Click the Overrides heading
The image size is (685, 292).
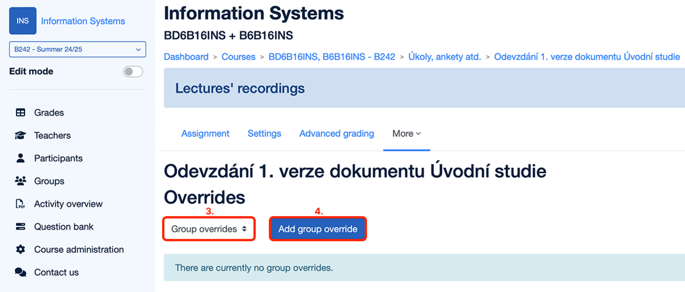tap(205, 197)
